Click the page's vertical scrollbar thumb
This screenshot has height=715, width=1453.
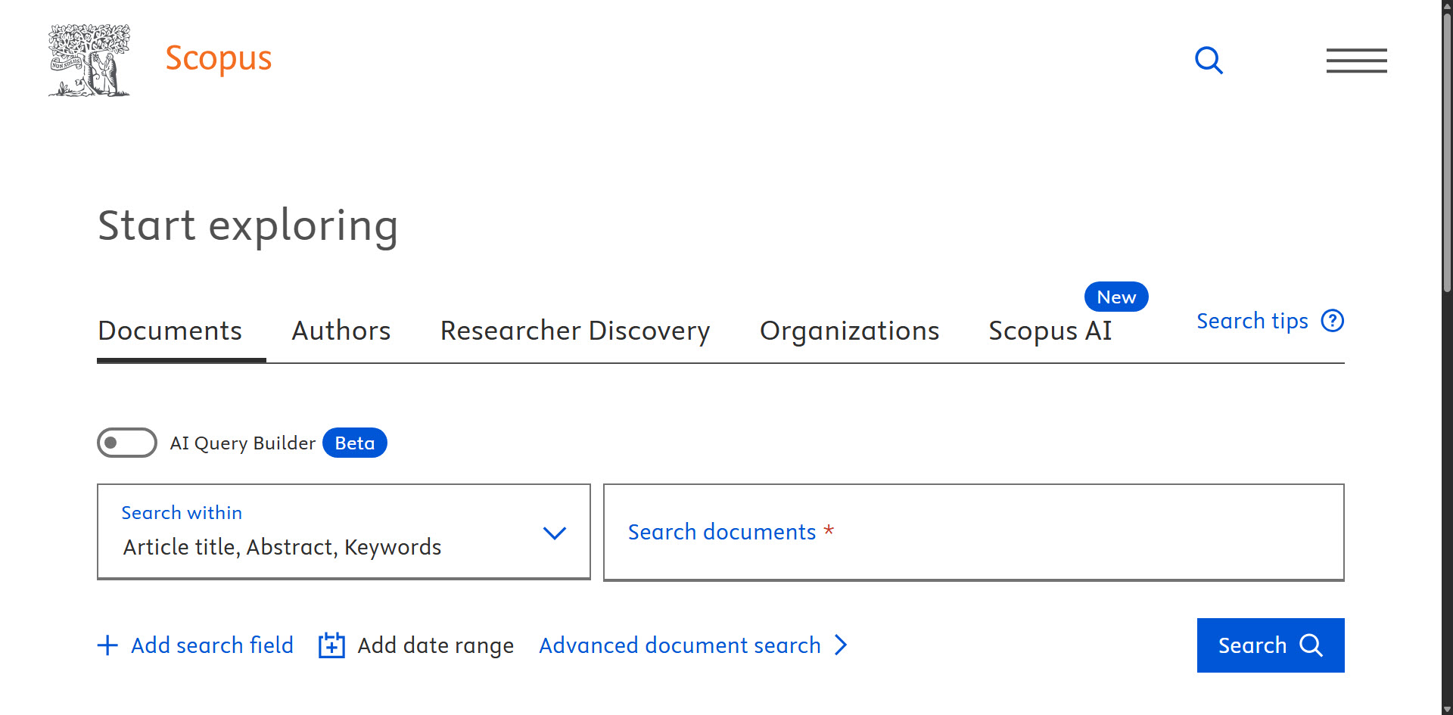click(x=1447, y=151)
